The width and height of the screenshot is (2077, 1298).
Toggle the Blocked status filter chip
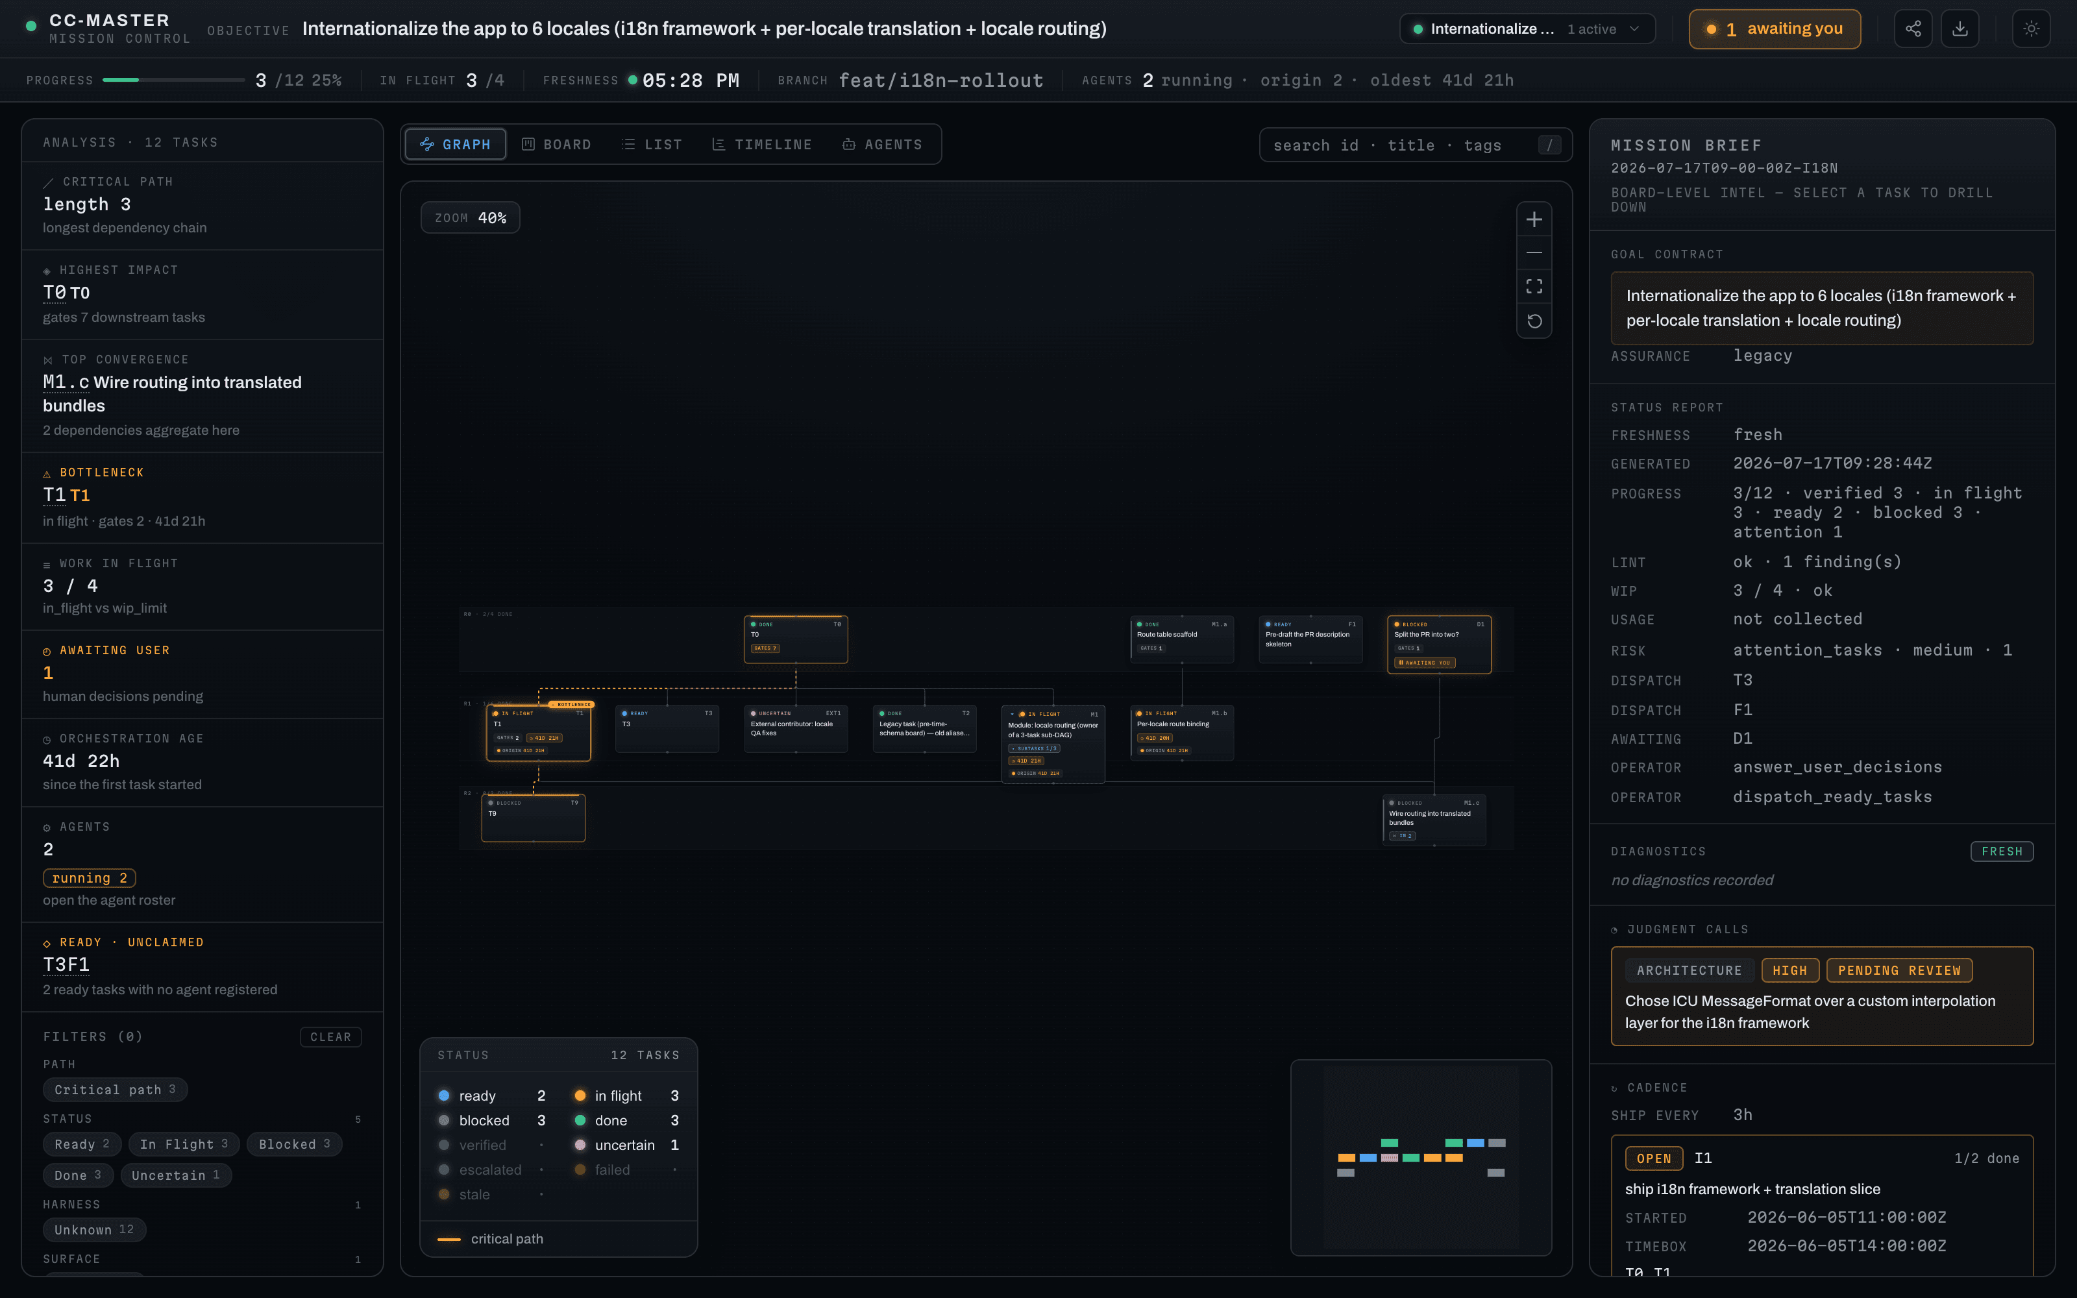tap(295, 1144)
